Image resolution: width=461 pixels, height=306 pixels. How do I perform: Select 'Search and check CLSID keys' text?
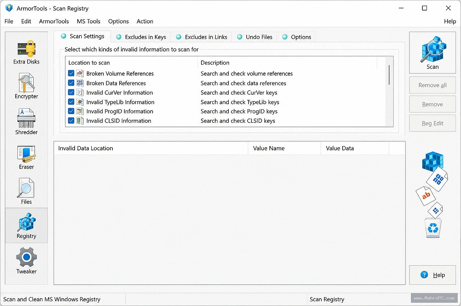coord(238,121)
